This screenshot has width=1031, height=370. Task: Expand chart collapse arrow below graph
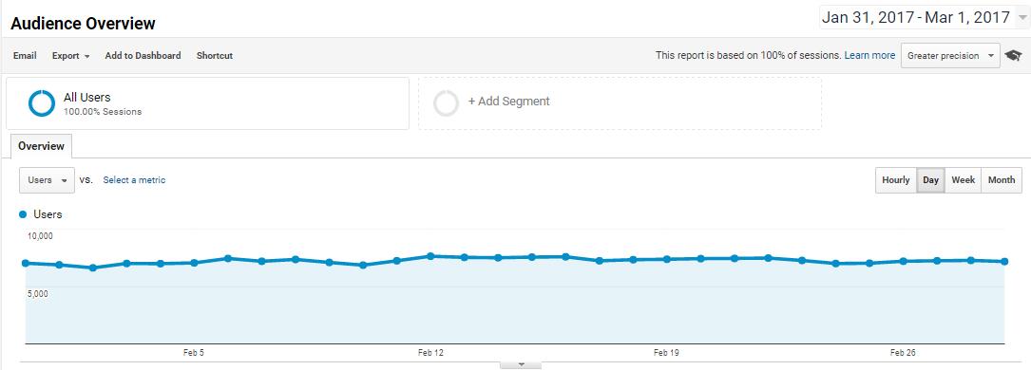[x=521, y=364]
